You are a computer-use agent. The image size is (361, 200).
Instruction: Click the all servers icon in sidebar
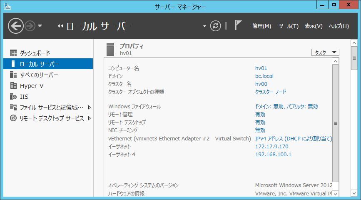(13, 75)
